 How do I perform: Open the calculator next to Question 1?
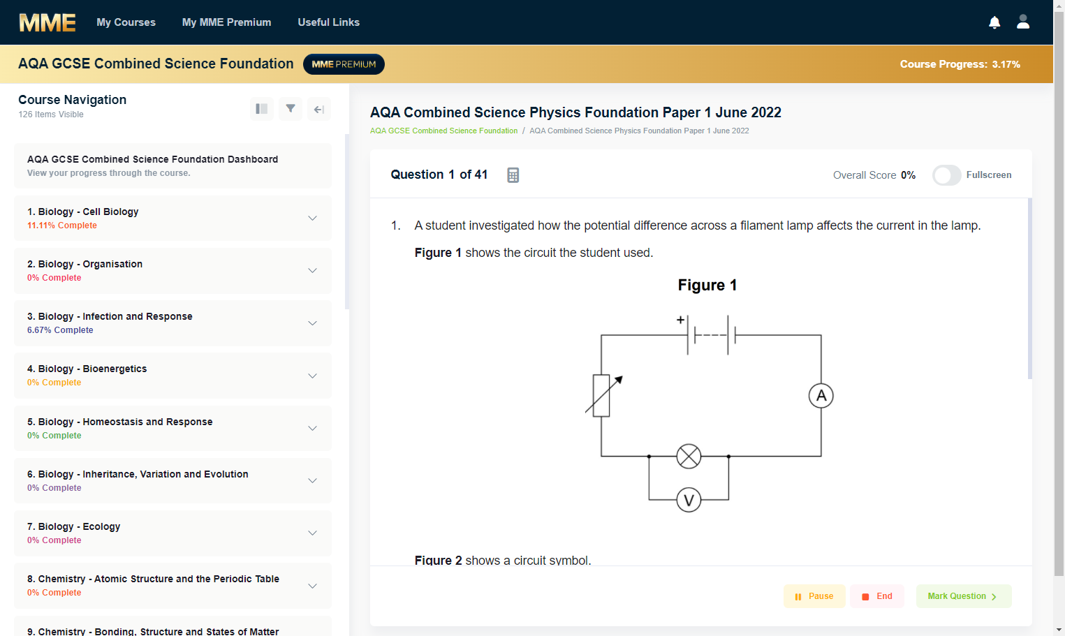tap(513, 175)
